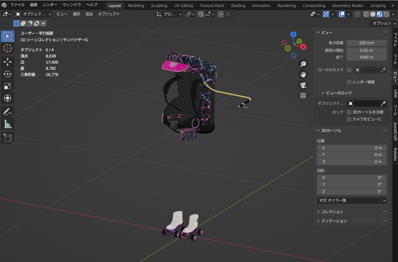Click the 終了 1000 m field

(367, 57)
